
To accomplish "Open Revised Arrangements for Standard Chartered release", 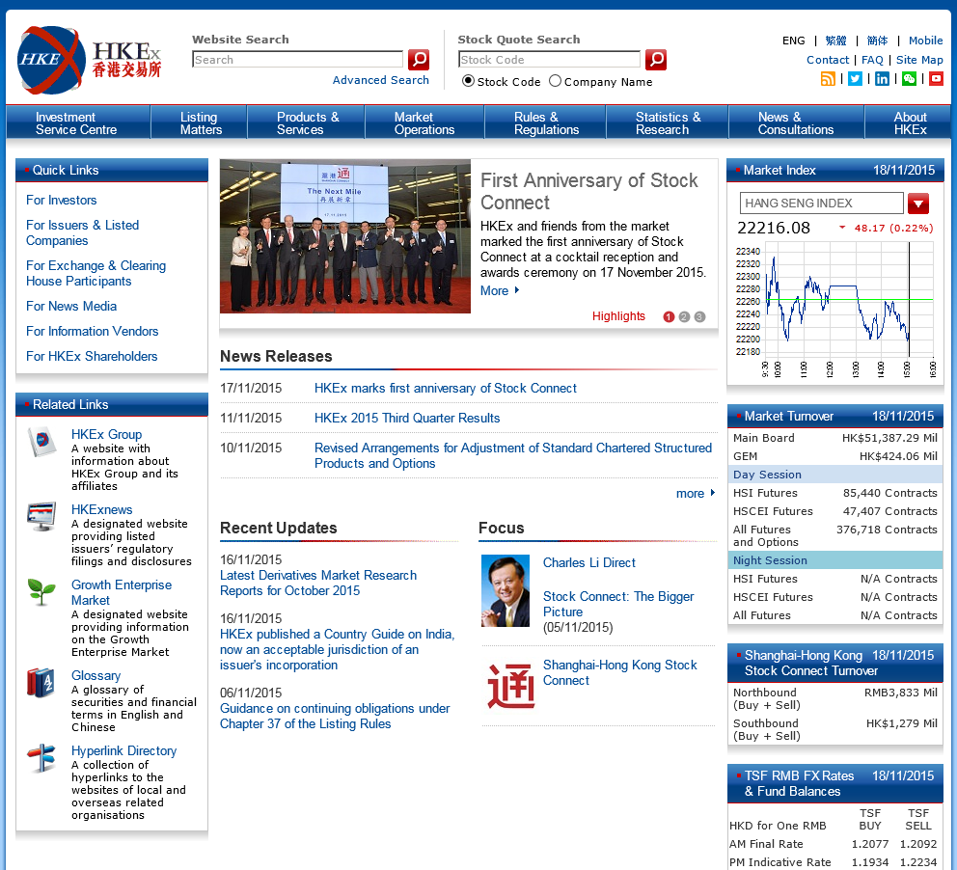I will point(512,456).
